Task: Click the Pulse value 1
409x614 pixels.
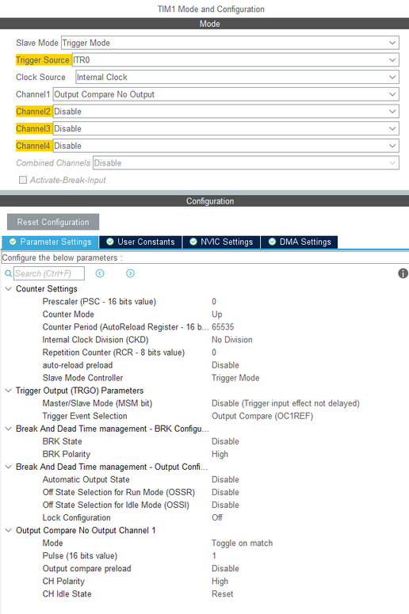Action: tap(214, 556)
